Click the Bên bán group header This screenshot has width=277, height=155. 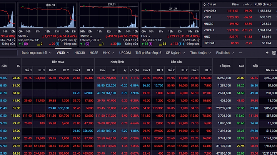tap(176, 62)
